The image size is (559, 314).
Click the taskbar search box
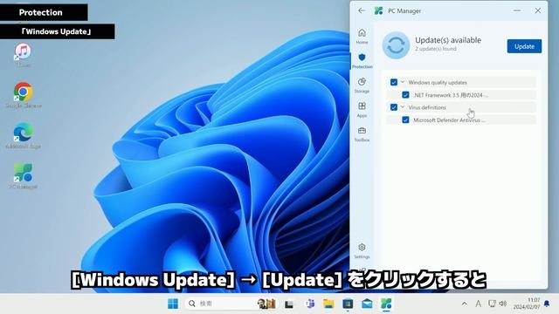(x=231, y=304)
